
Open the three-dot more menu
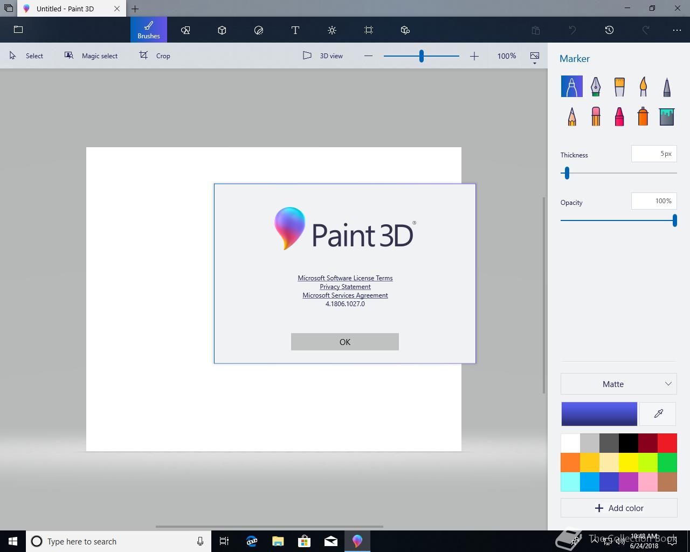coord(677,30)
